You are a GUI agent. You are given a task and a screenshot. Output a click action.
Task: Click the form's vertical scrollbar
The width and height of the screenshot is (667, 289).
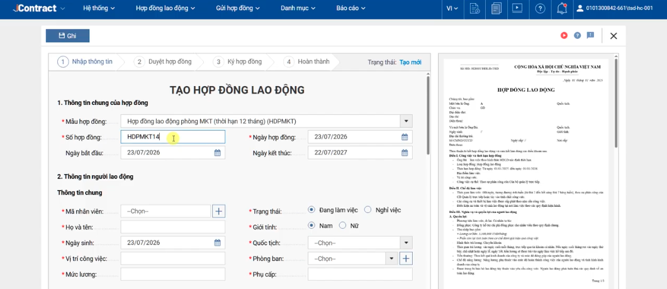pos(428,115)
